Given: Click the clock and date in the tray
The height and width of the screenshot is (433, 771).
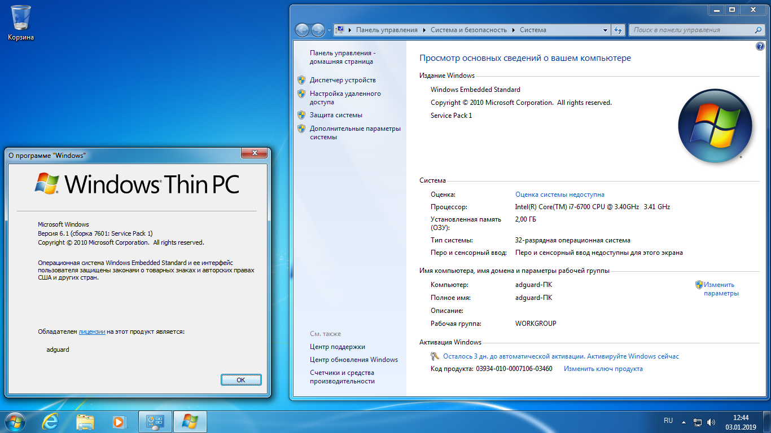Looking at the screenshot, I should click(741, 422).
